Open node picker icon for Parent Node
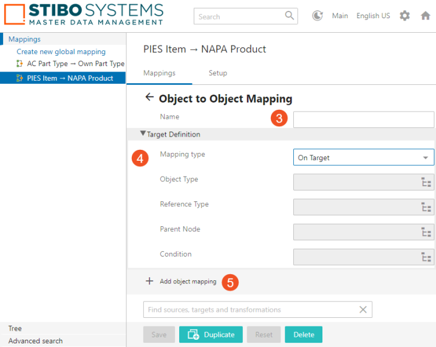This screenshot has width=436, height=347. point(426,232)
